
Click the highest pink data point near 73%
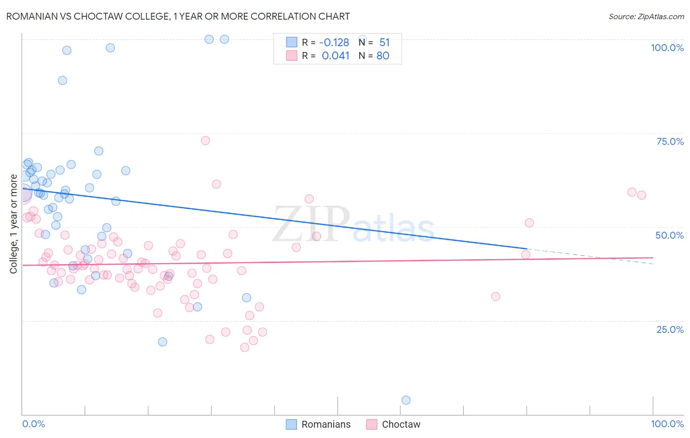[206, 140]
